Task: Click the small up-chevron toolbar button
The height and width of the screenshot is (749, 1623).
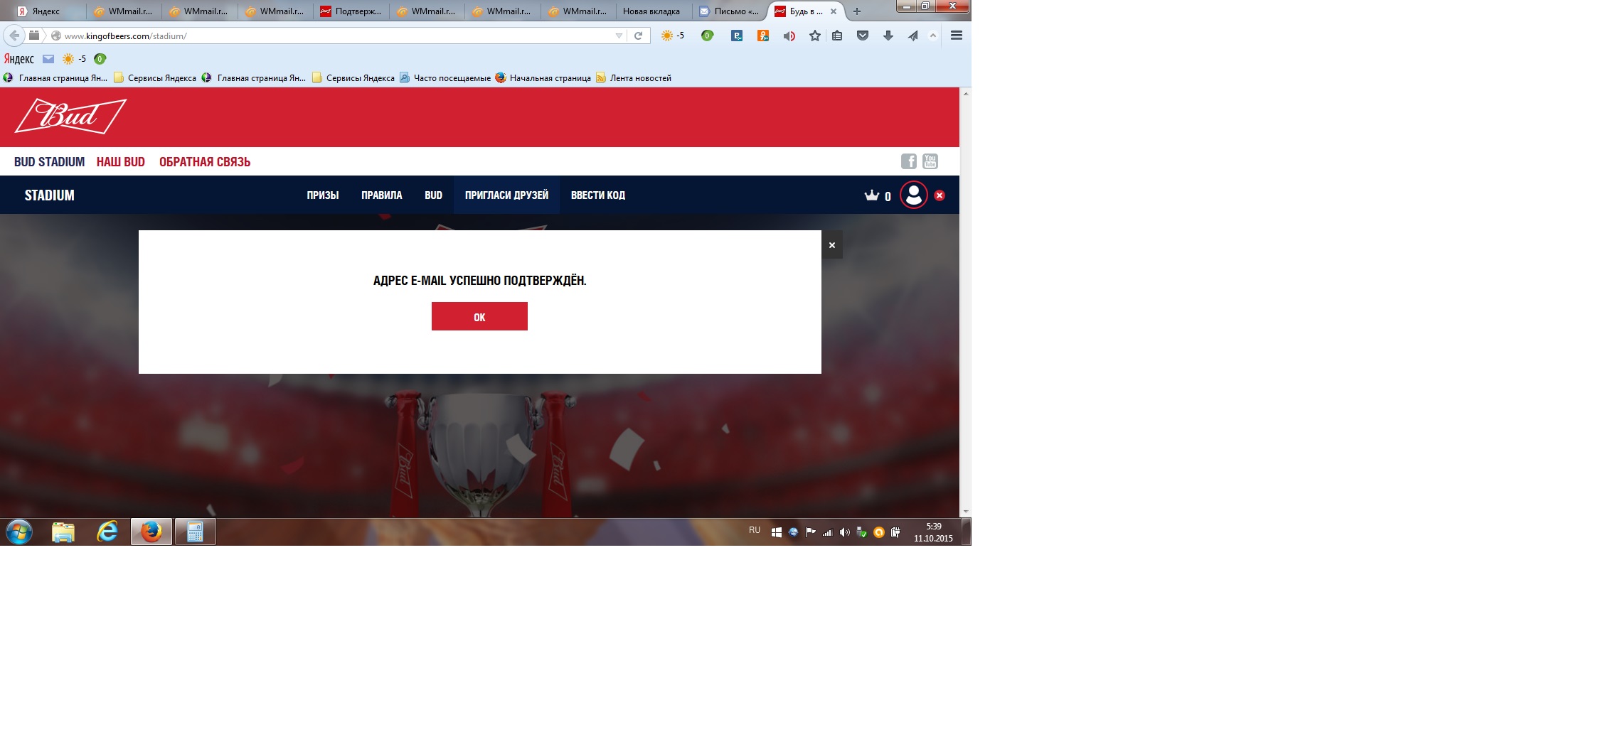Action: 933,36
